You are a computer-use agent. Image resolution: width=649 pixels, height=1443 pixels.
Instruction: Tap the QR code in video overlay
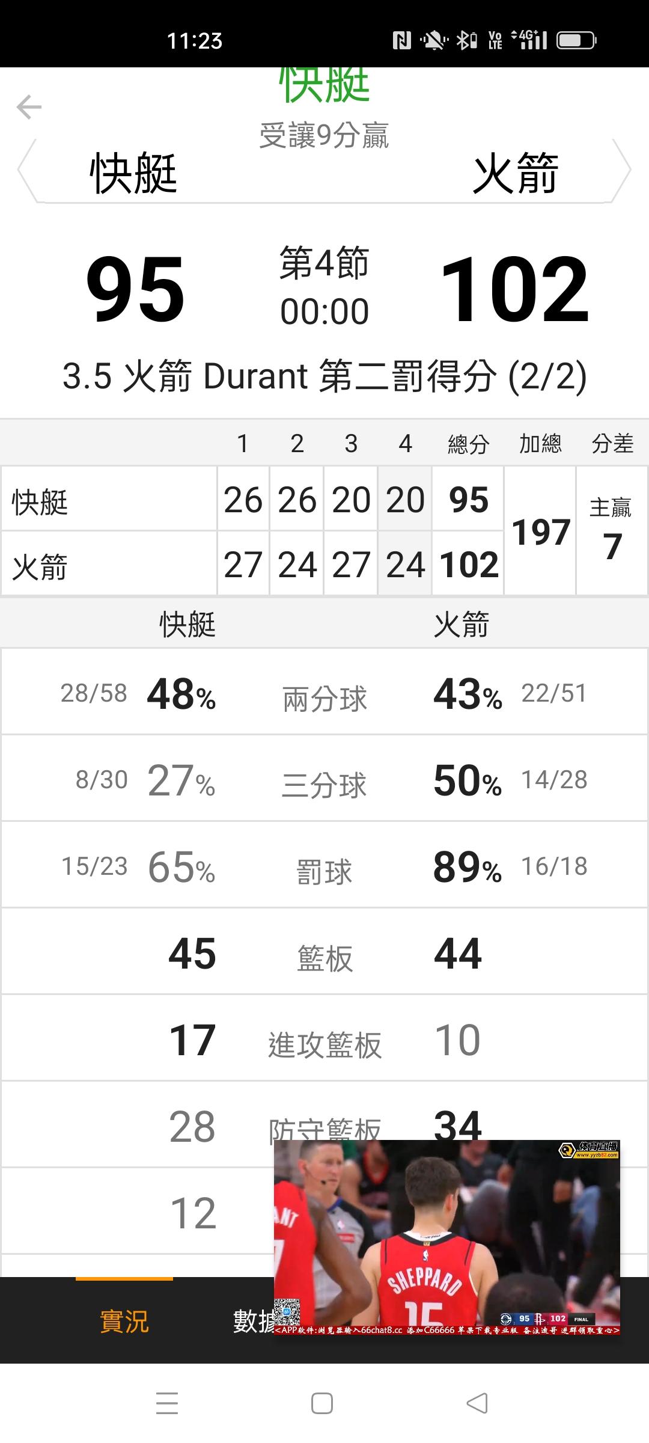pyautogui.click(x=287, y=1311)
